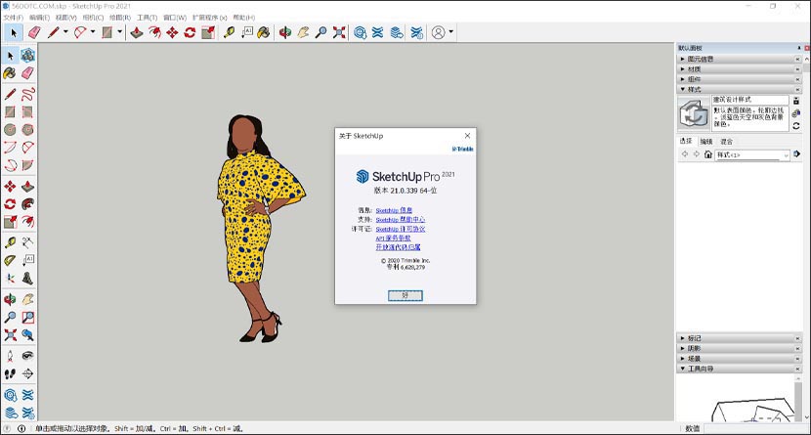Viewport: 811px width, 435px height.
Task: Expand the 图元信息 panel
Action: [704, 59]
